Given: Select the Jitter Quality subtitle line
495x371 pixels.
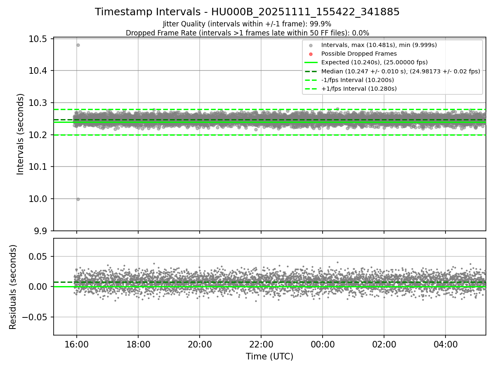Looking at the screenshot, I should (x=247, y=24).
